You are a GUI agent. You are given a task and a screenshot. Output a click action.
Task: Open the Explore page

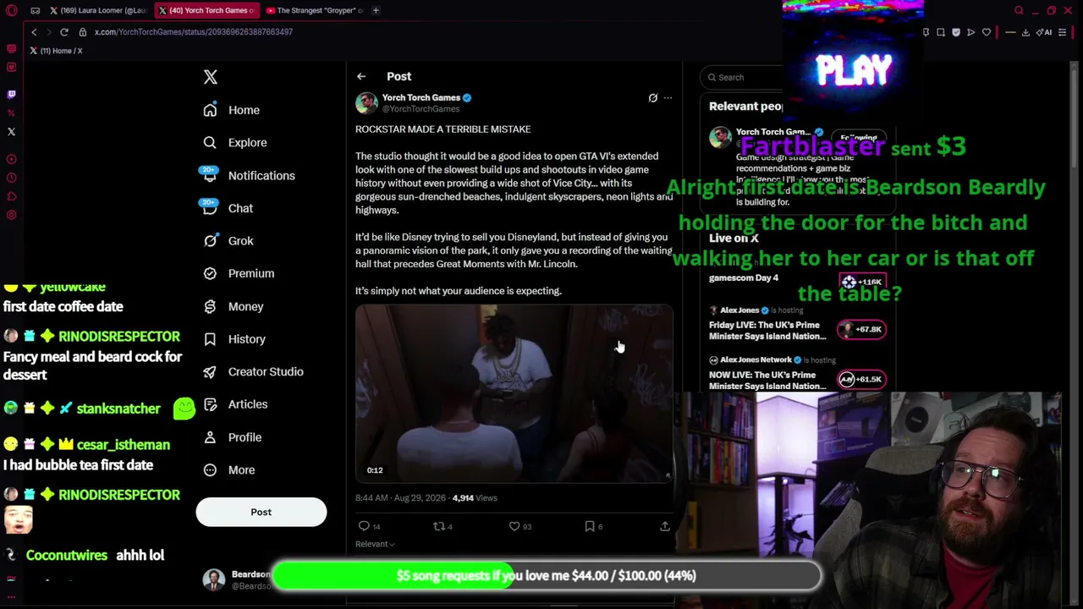pos(235,143)
